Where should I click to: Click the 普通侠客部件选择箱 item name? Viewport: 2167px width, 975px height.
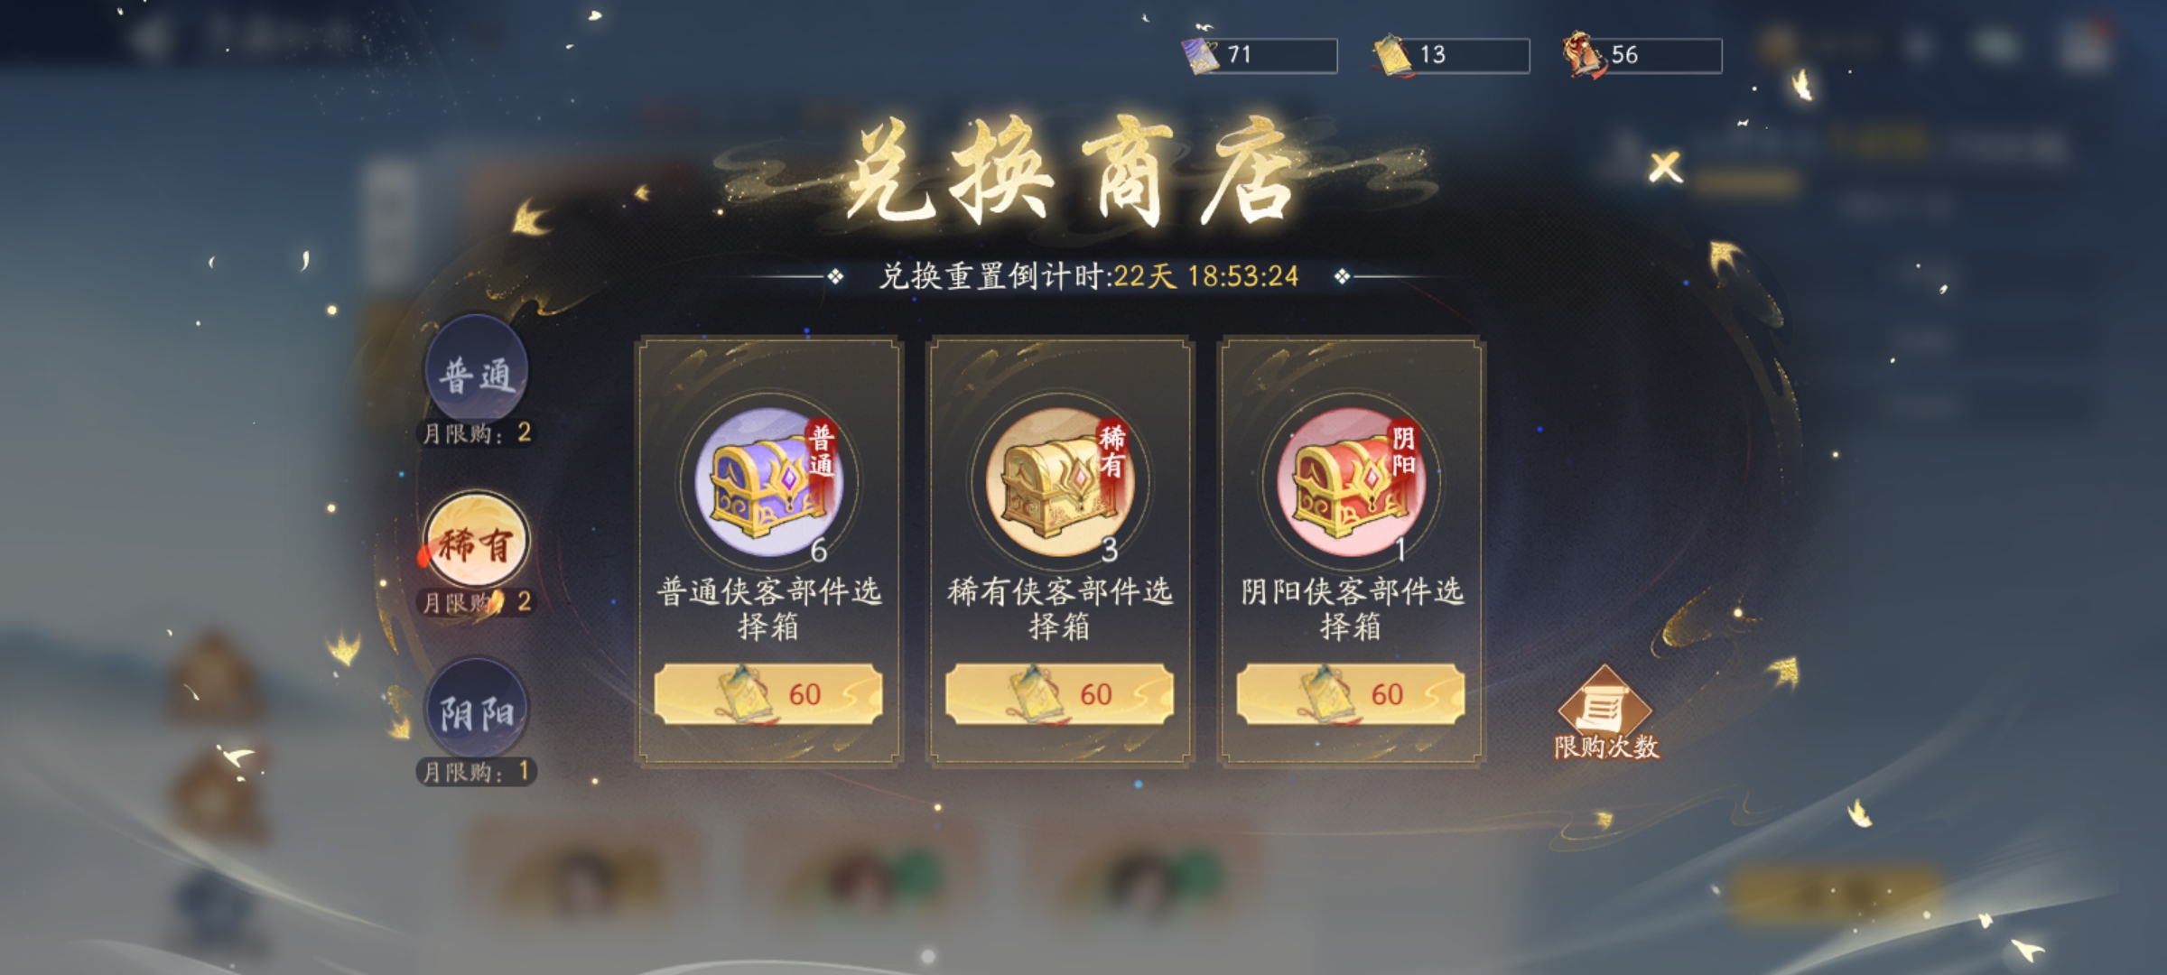click(x=768, y=608)
